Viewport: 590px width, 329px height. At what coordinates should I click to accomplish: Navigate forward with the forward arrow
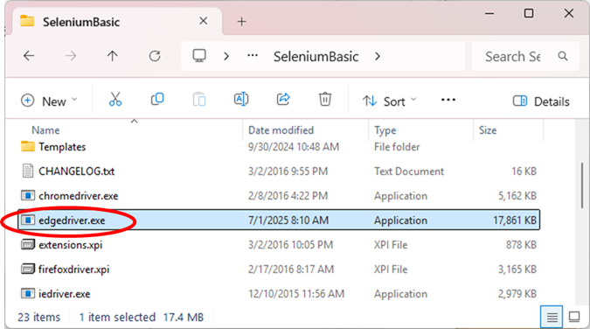click(71, 56)
